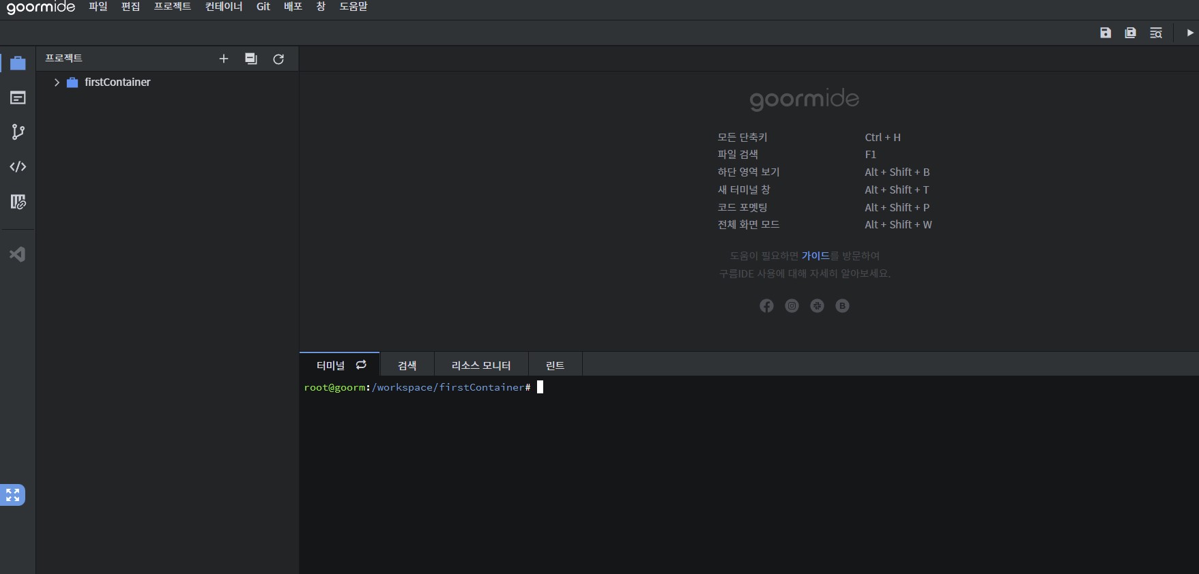1199x574 pixels.
Task: Open the Git branch sidebar icon
Action: [x=18, y=132]
